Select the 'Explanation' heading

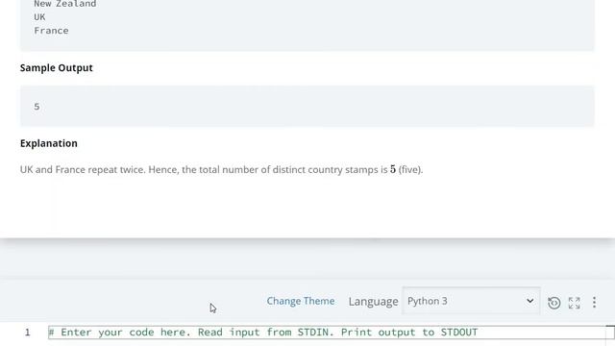pos(49,143)
